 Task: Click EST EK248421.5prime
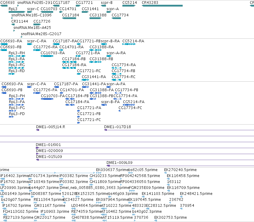point(181,197)
